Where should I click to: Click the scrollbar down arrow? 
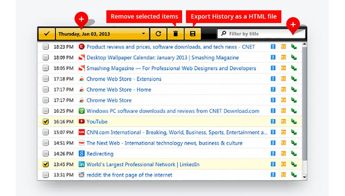[305, 177]
